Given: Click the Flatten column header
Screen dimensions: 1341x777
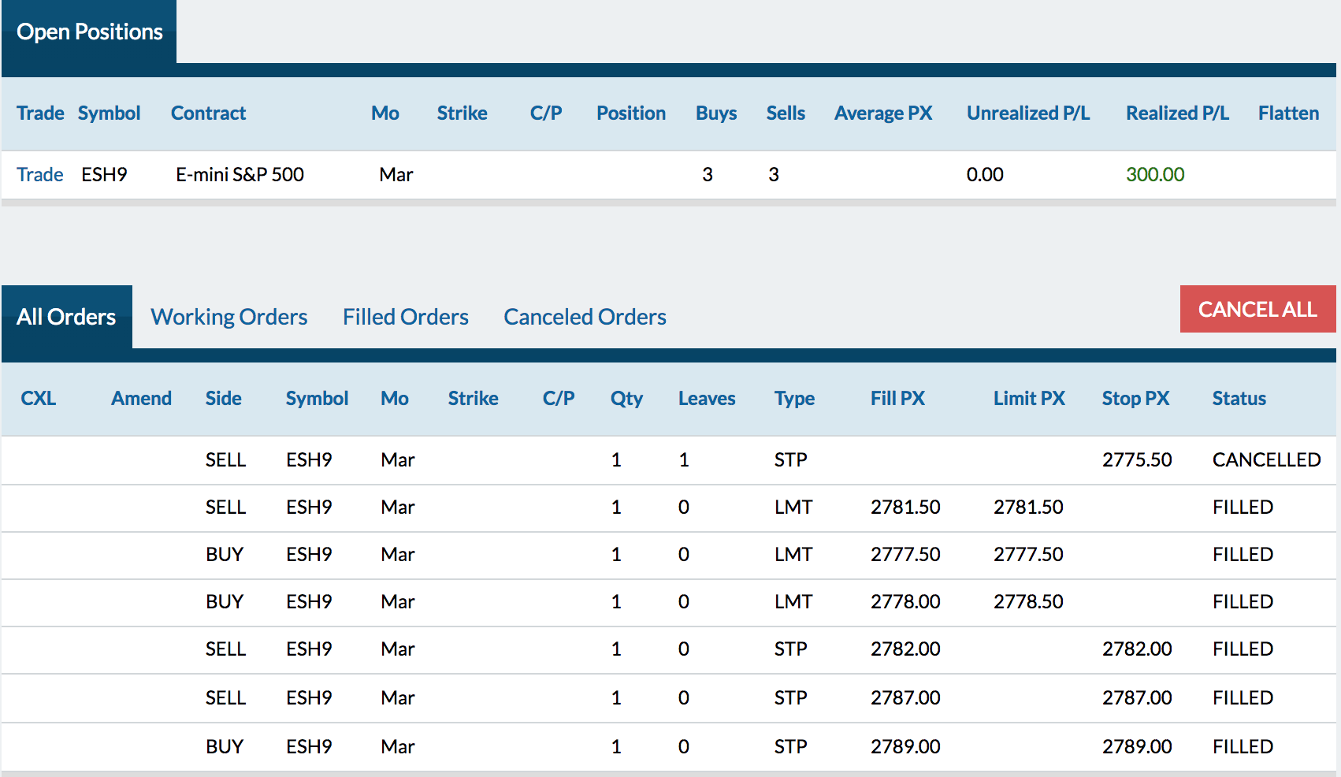Looking at the screenshot, I should (x=1288, y=113).
